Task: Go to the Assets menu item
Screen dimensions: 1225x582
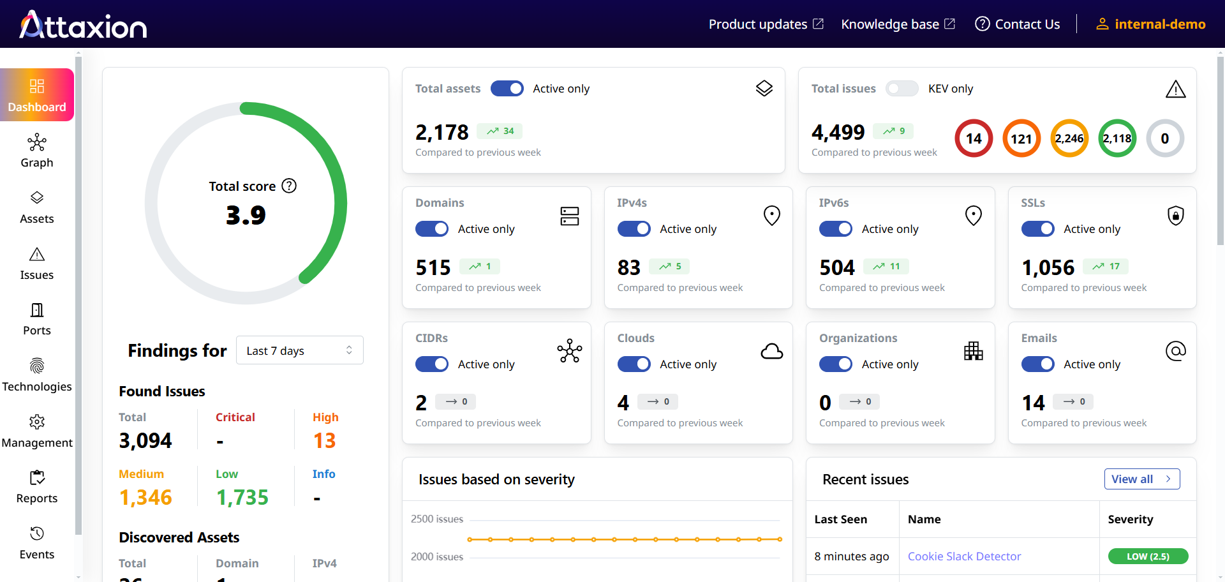Action: point(37,208)
